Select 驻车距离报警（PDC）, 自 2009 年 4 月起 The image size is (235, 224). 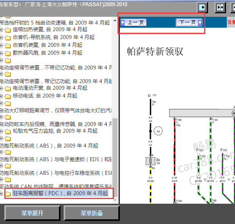[60, 193]
